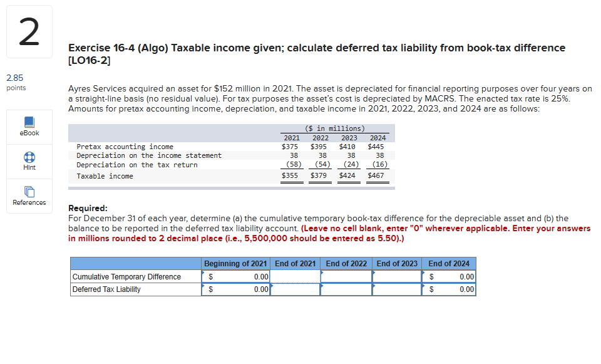The image size is (601, 364).
Task: Click 'Depreciation on the income statement' label
Action: (x=149, y=155)
